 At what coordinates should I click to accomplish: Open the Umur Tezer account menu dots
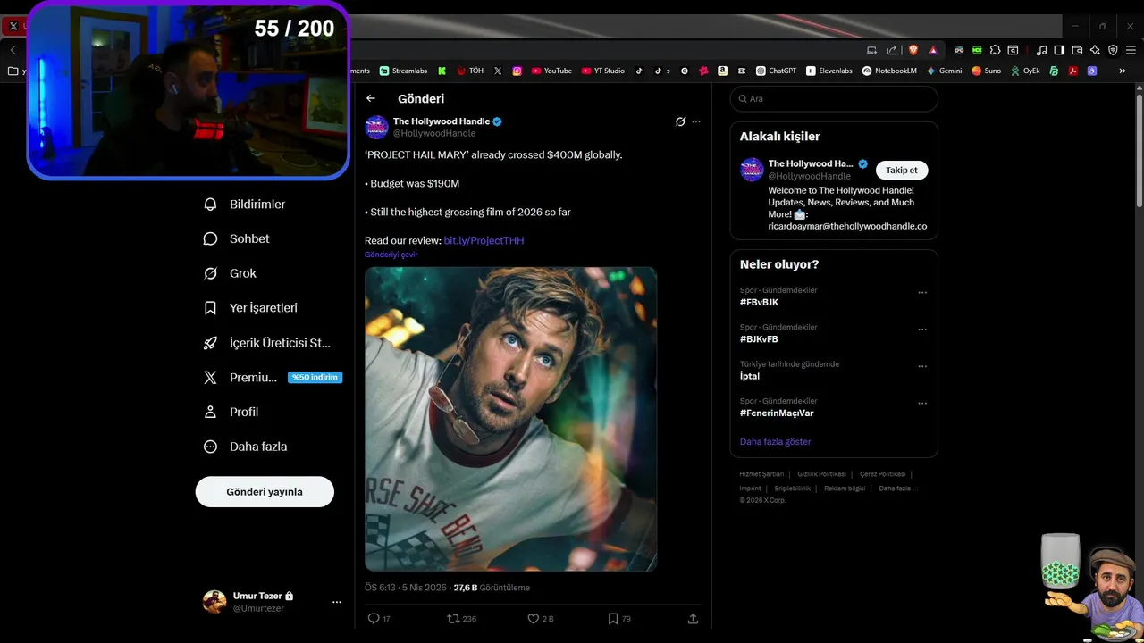pos(337,602)
